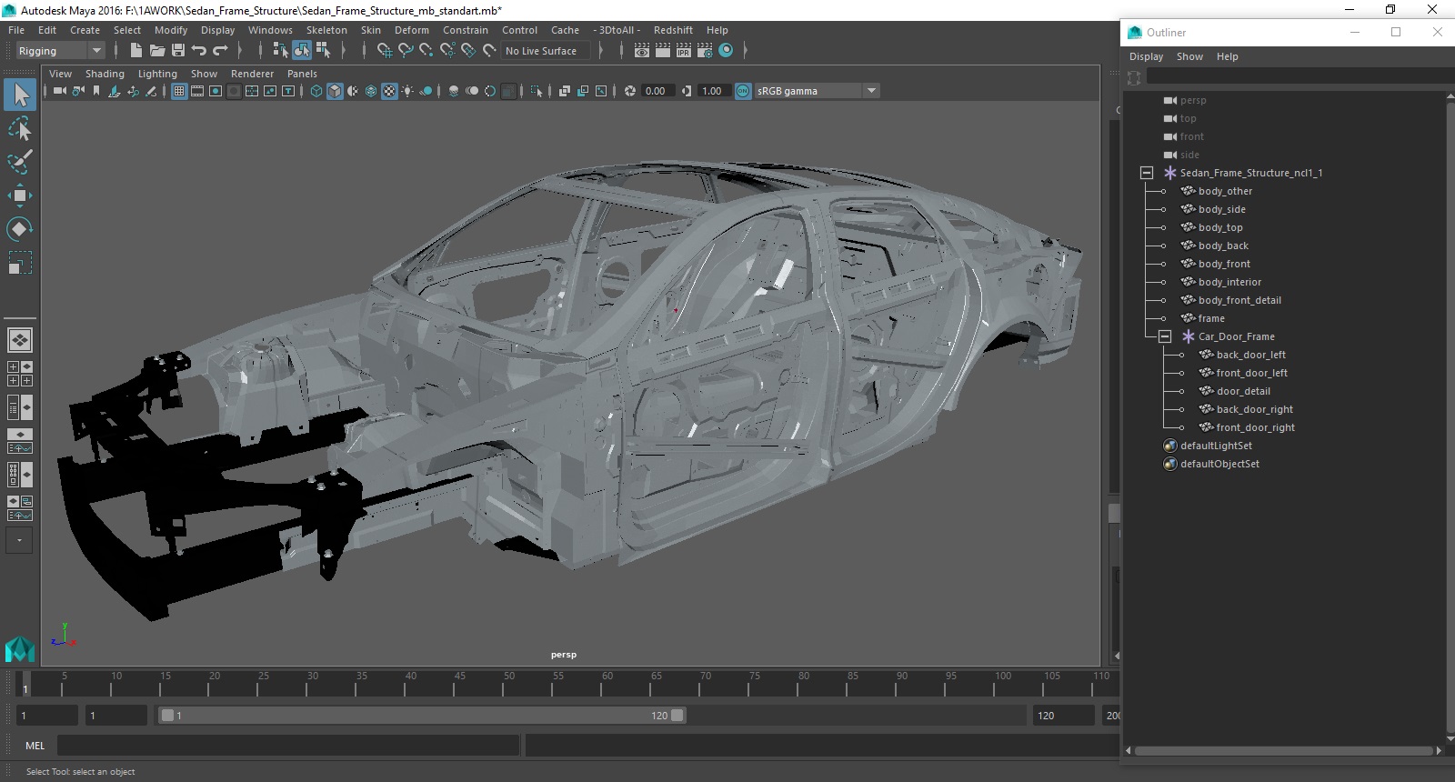
Task: Select defaultLightSet in Outliner
Action: pos(1216,446)
